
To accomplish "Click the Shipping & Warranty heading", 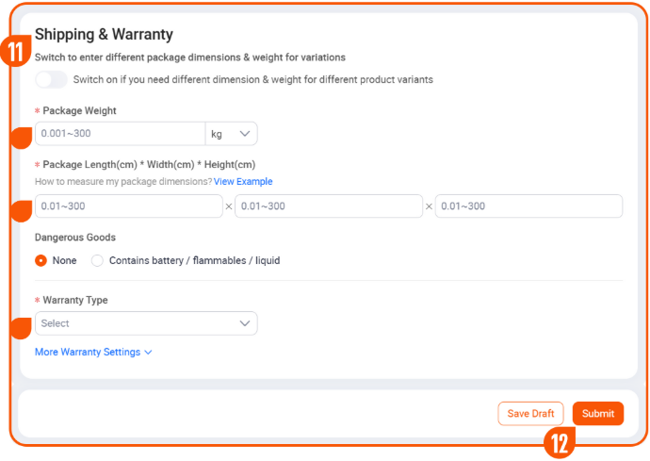I will 104,35.
